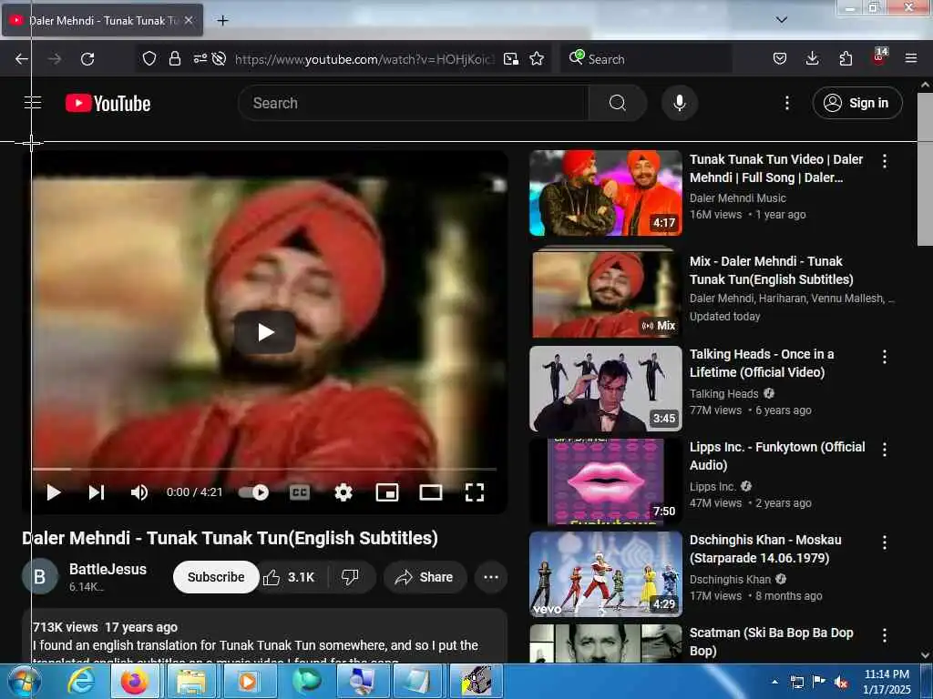Open the Mix - Daler Mehndi title link
This screenshot has height=699, width=933.
tap(771, 270)
